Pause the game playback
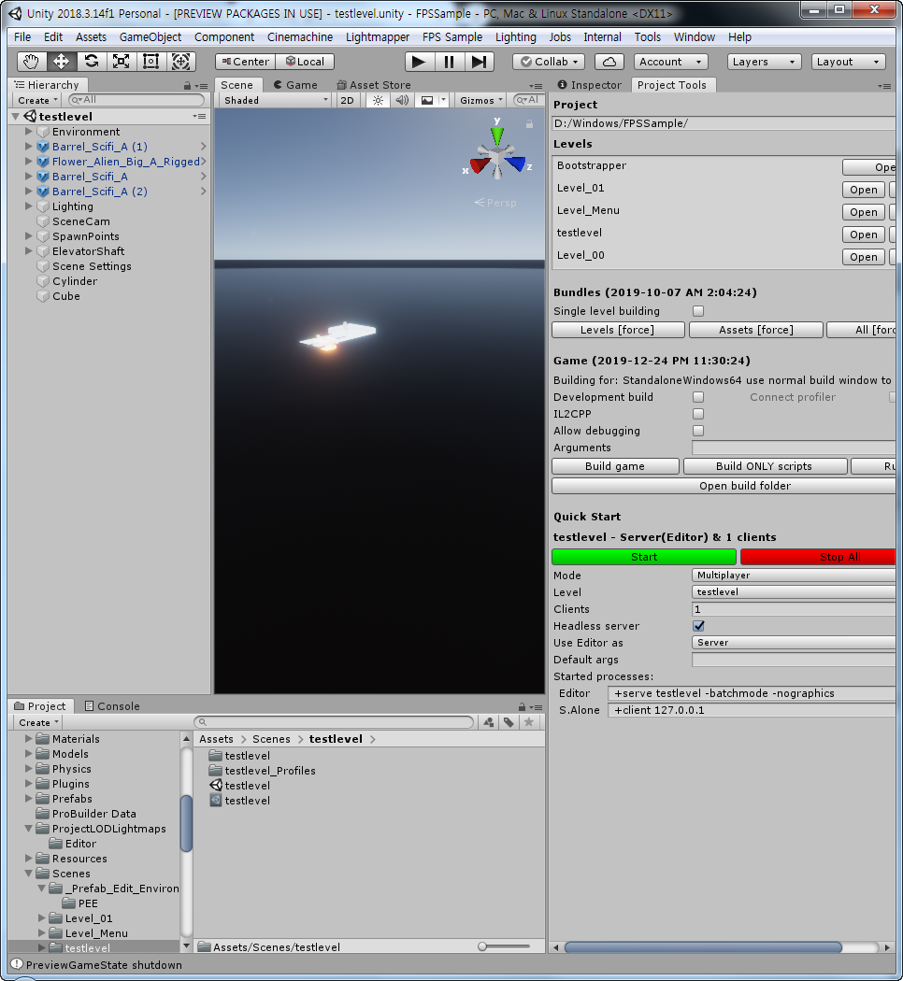This screenshot has width=903, height=981. [450, 62]
